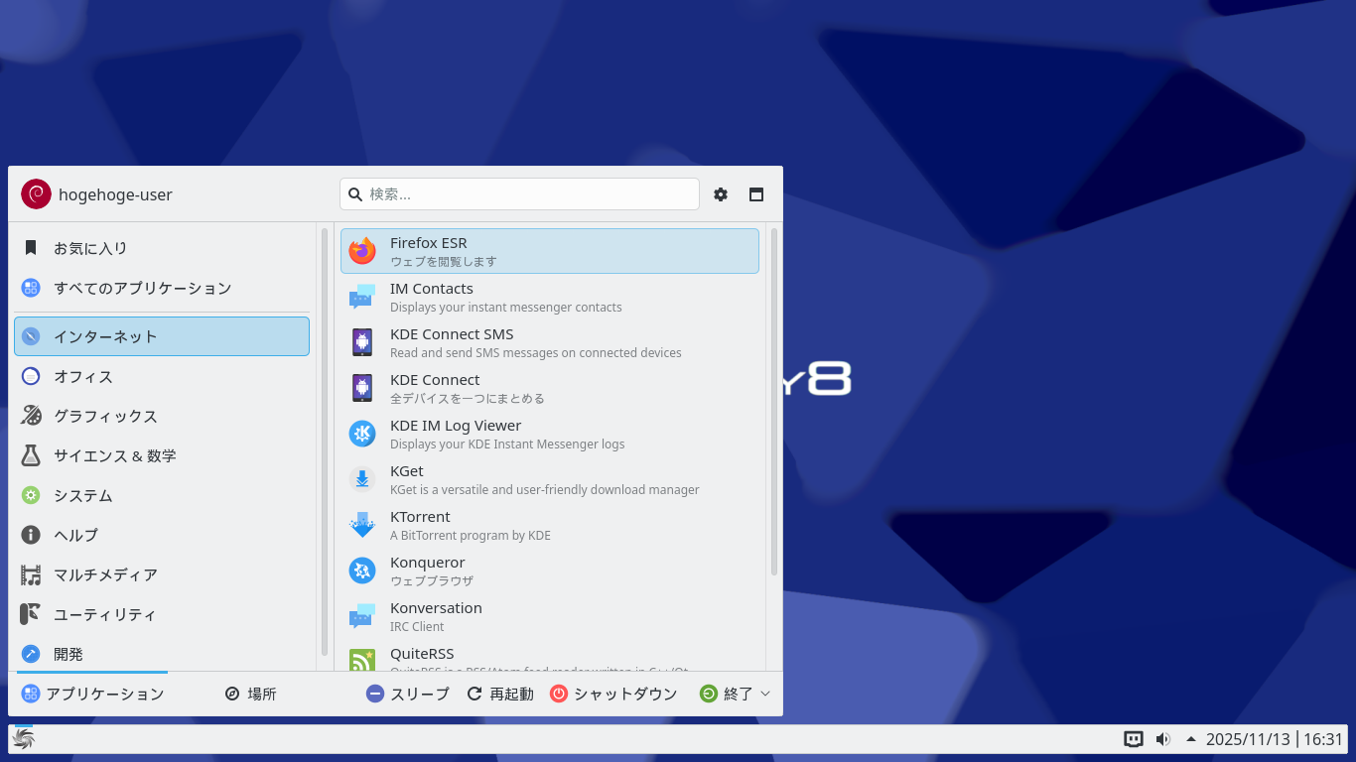Launch Firefox ESR from the application list
This screenshot has height=762, width=1356.
(549, 251)
